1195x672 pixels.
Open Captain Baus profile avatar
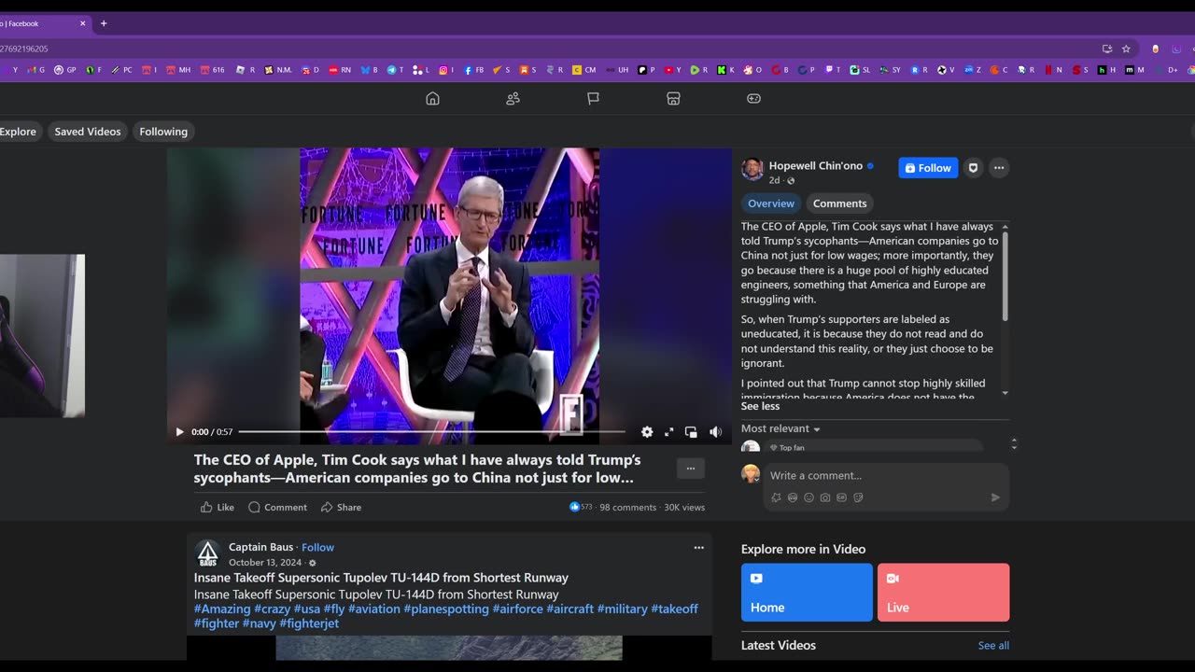[x=208, y=553]
